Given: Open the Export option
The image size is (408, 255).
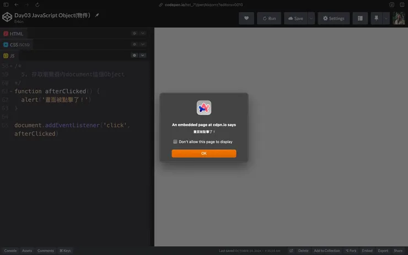Looking at the screenshot, I should click(x=383, y=251).
